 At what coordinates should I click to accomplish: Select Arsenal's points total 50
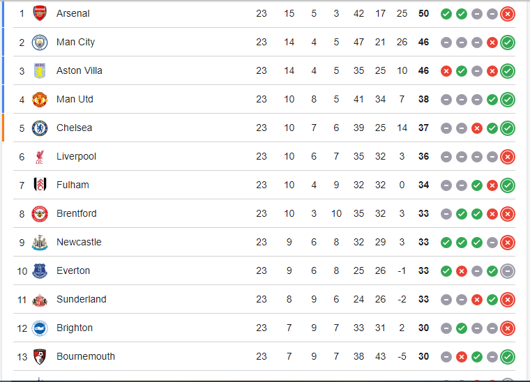point(423,14)
